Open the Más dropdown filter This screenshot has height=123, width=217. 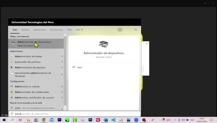[79, 30]
